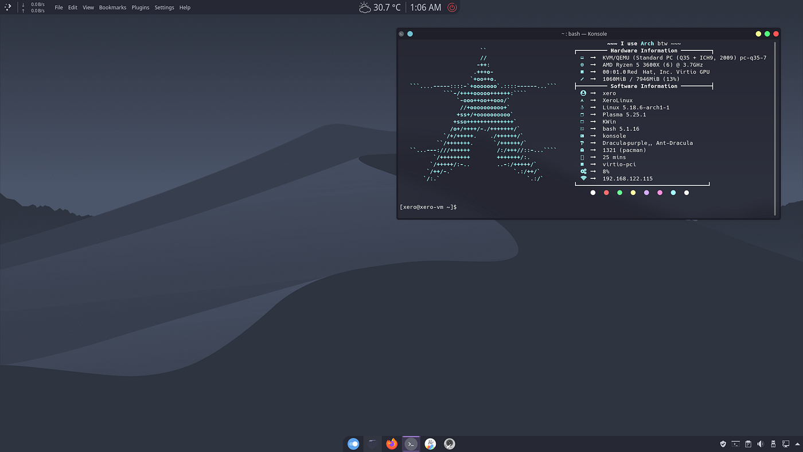Click the 'Software Information' header
Screen dimensions: 803x452
pos(644,86)
